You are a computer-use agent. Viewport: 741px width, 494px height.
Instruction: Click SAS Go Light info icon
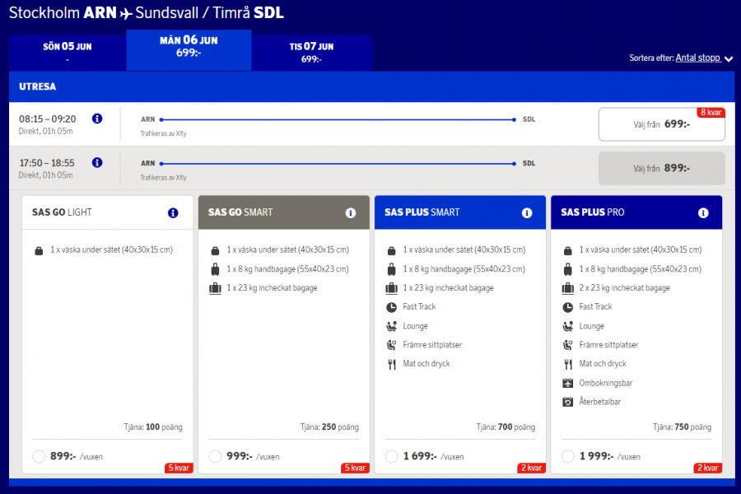[173, 212]
